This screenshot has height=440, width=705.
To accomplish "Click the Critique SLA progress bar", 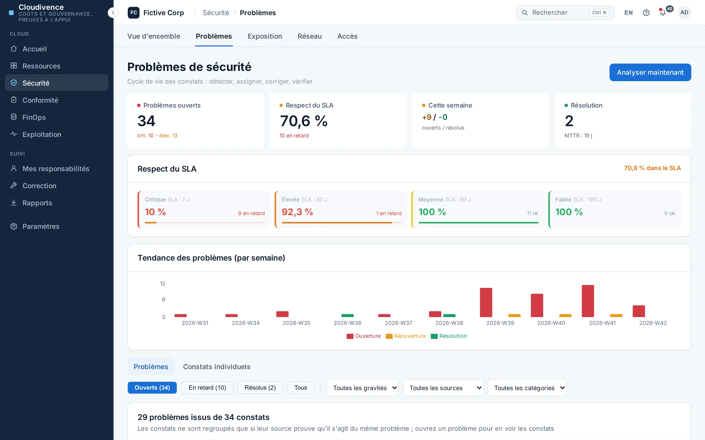I will tap(205, 223).
